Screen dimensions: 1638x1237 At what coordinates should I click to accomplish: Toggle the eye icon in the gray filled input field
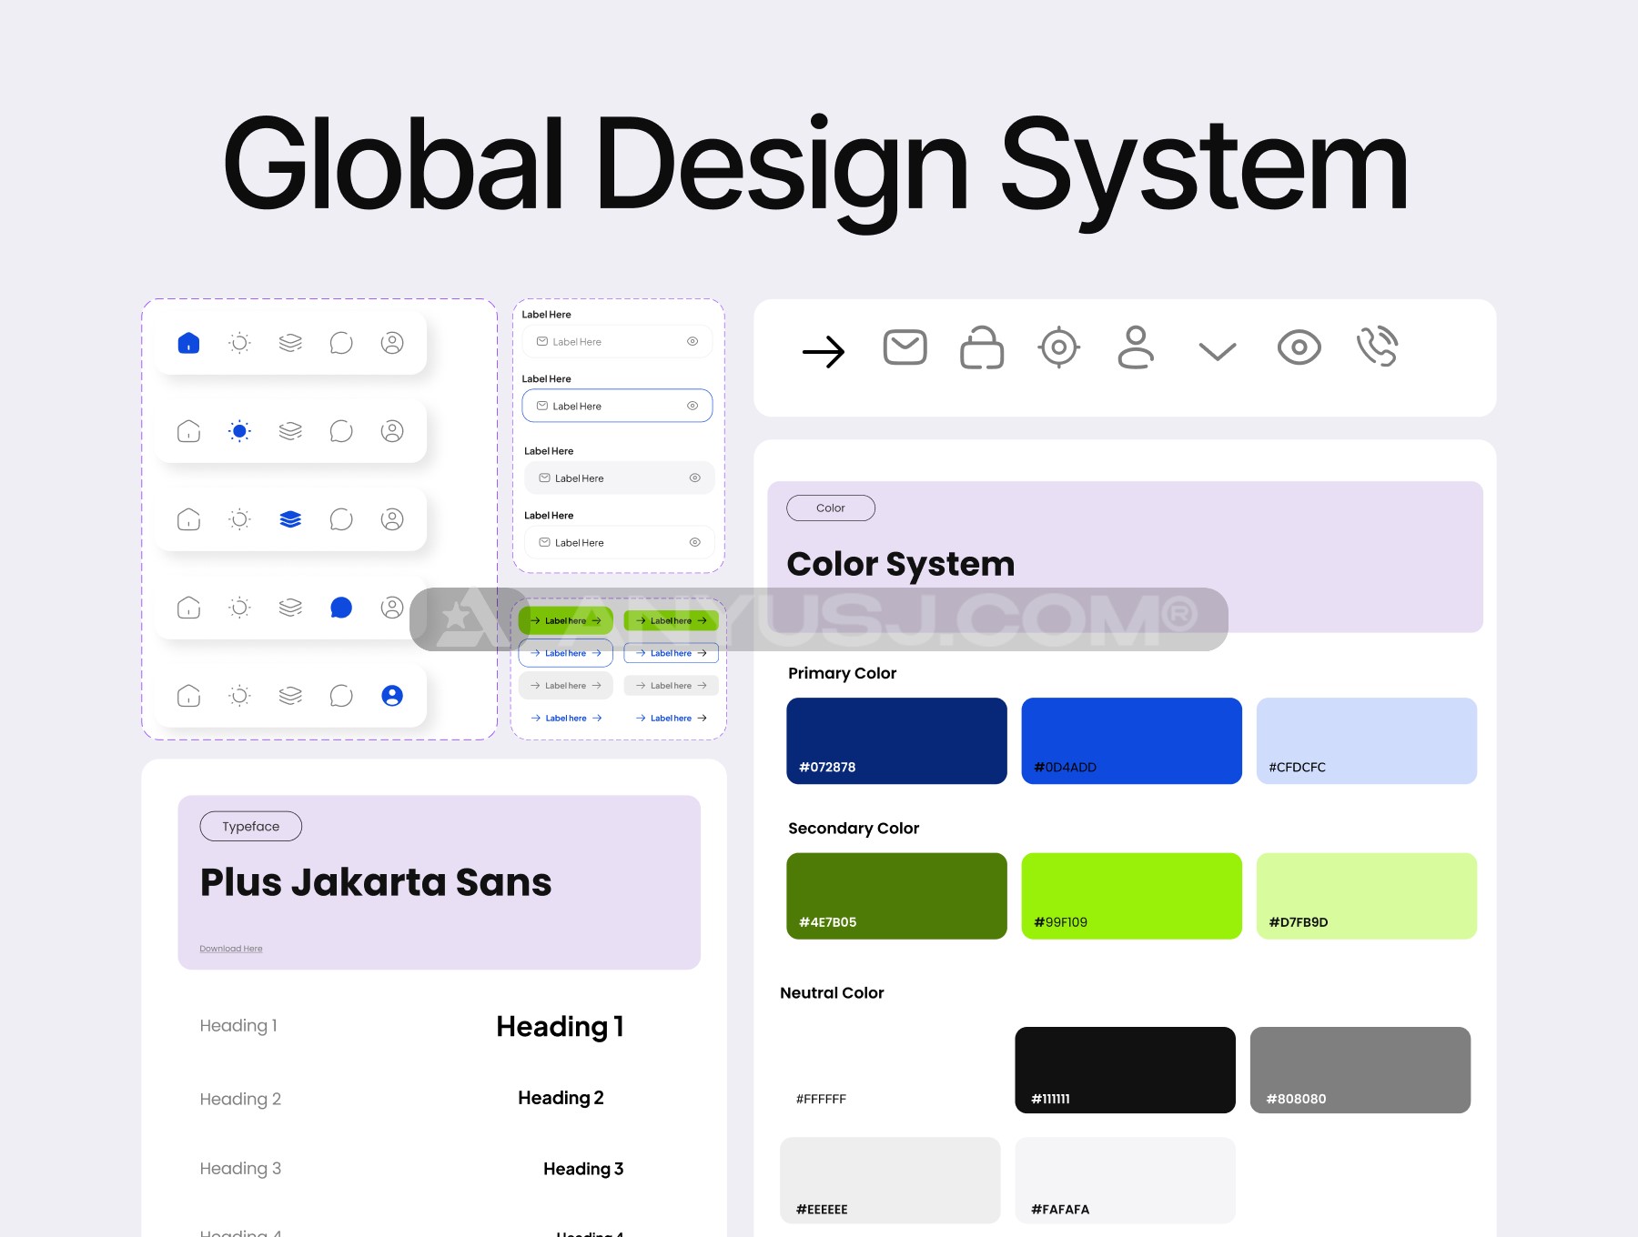pyautogui.click(x=695, y=478)
